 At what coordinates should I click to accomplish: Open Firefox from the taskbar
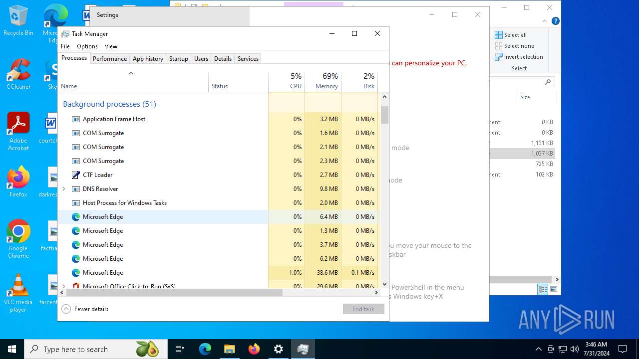click(254, 349)
